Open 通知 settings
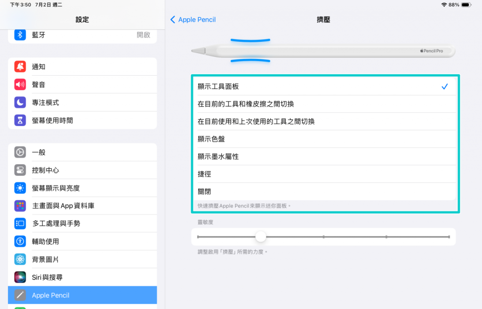The height and width of the screenshot is (309, 482). click(82, 67)
